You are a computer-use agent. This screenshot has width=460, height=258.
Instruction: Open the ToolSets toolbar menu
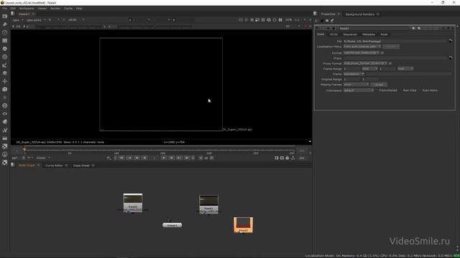(x=5, y=130)
